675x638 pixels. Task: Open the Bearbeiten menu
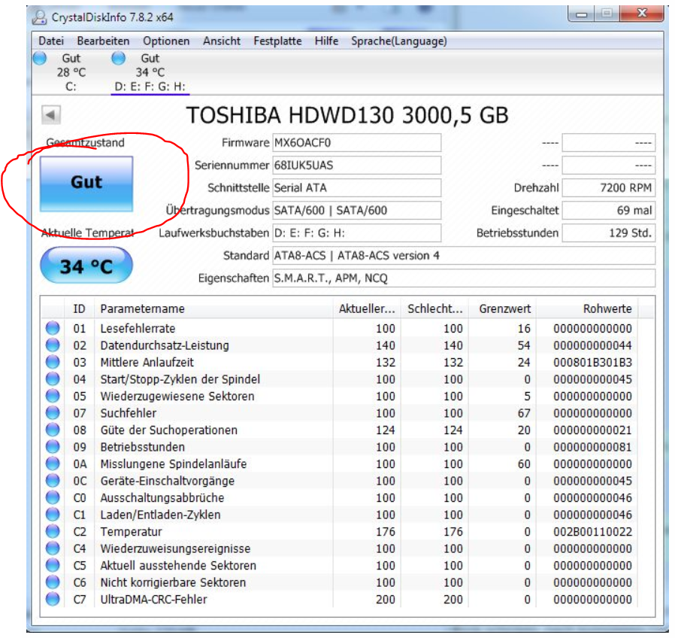pos(103,41)
